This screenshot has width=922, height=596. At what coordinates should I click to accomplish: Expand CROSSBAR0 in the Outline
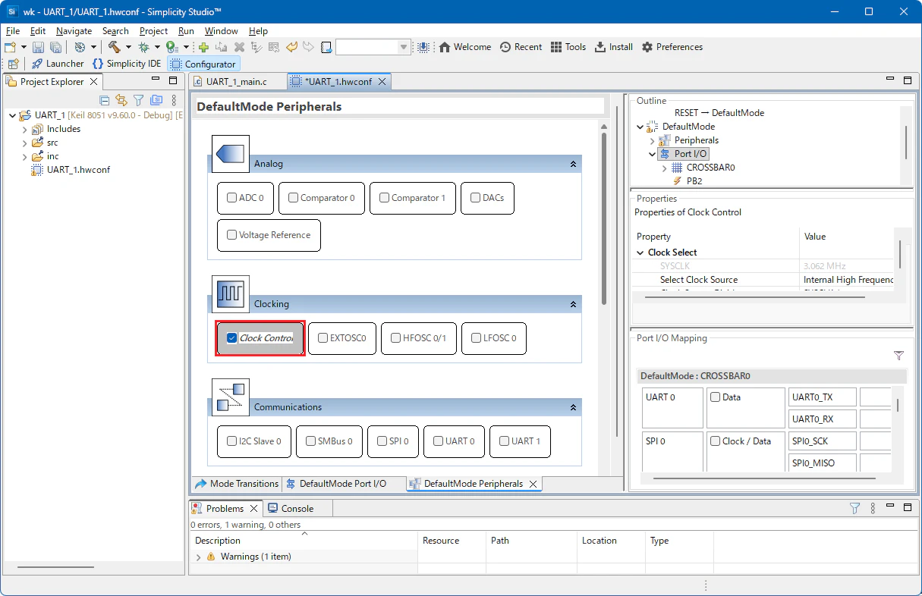pyautogui.click(x=664, y=168)
